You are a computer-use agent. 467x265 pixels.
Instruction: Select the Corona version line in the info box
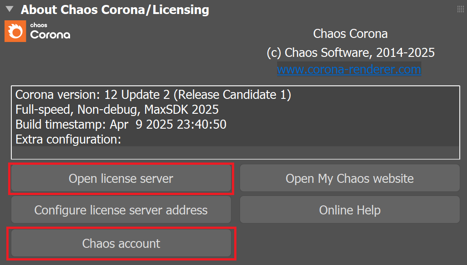click(x=153, y=95)
